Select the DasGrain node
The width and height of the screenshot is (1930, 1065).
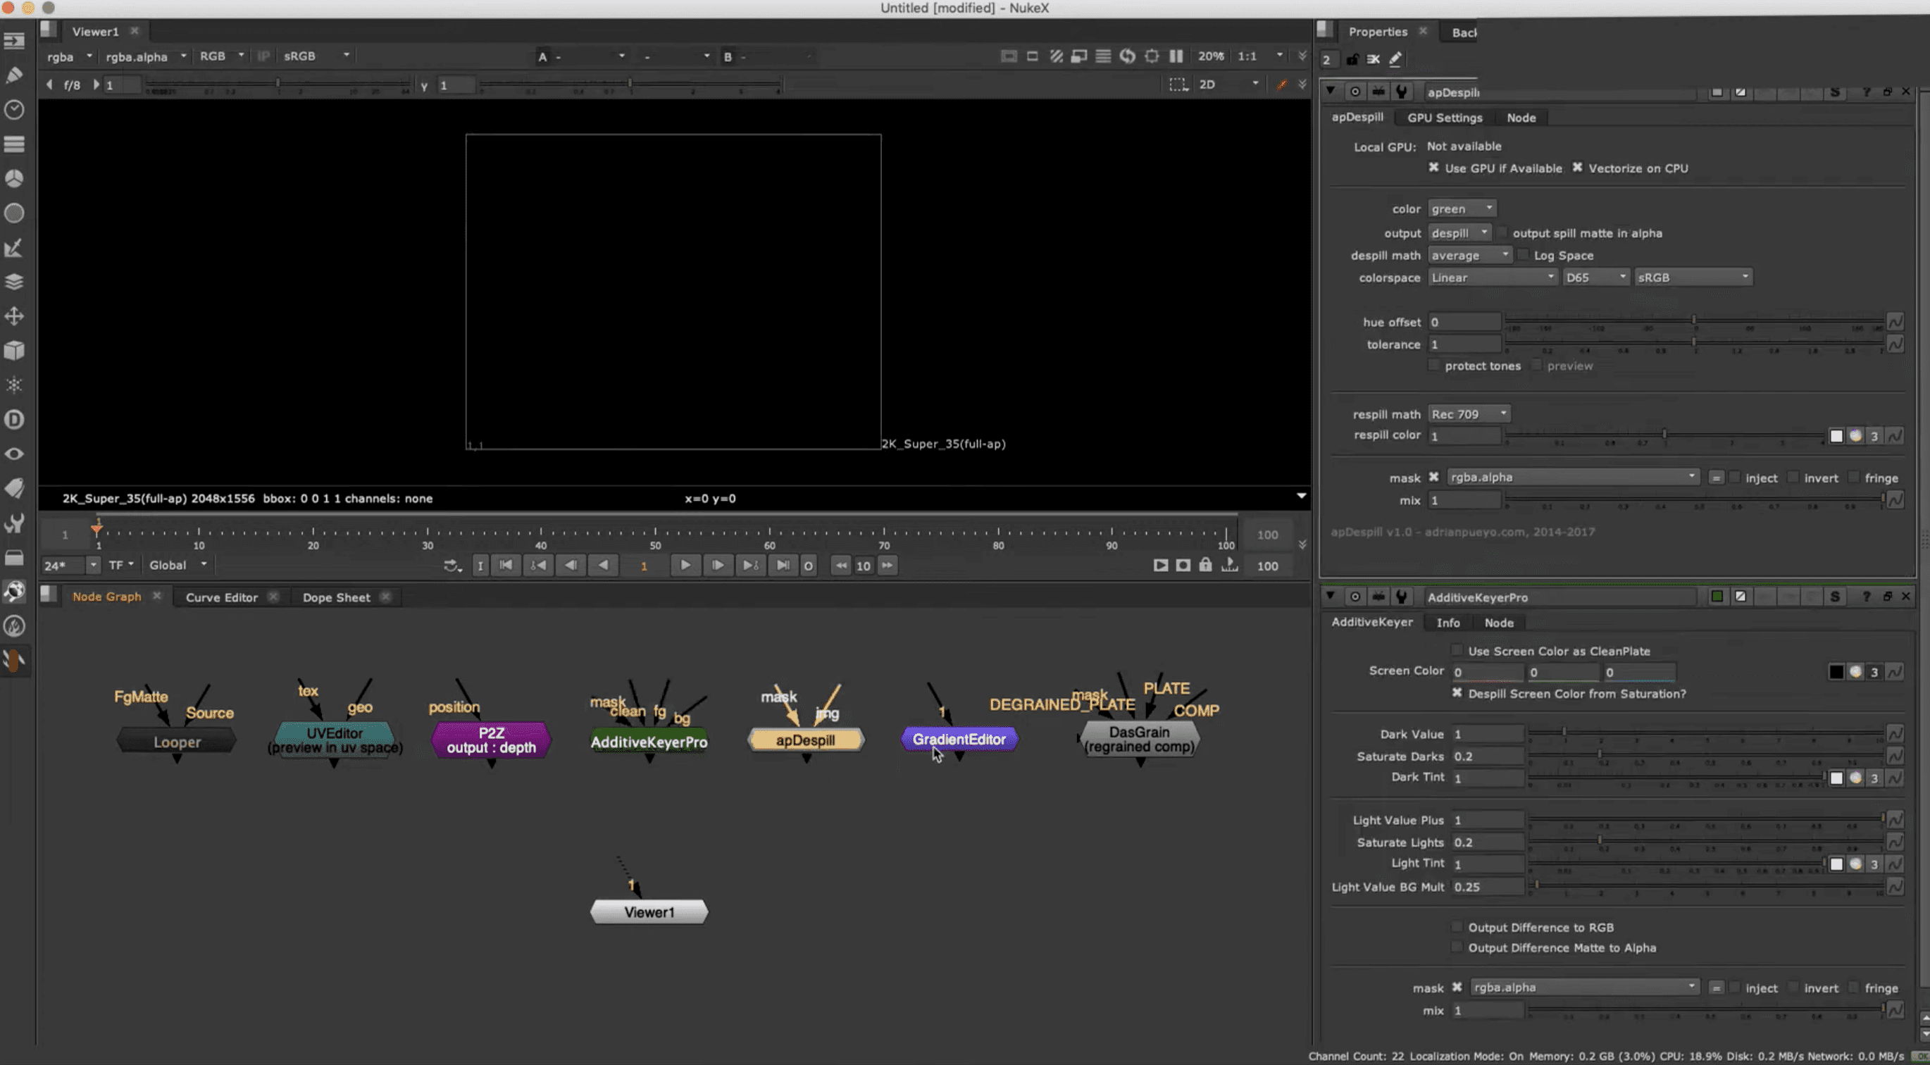[1139, 739]
